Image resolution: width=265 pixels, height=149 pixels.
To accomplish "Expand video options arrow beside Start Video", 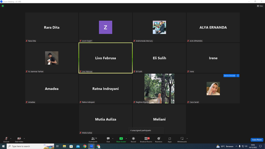I will coord(24,139).
